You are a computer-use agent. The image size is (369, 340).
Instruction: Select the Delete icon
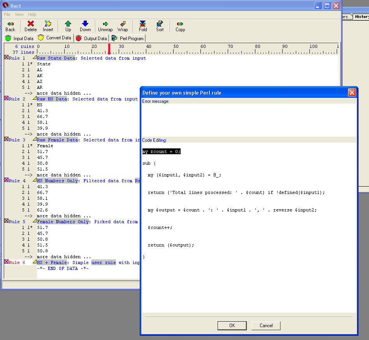click(x=30, y=26)
